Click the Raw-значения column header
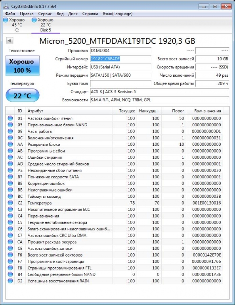The height and width of the screenshot is (305, 235). 204,111
